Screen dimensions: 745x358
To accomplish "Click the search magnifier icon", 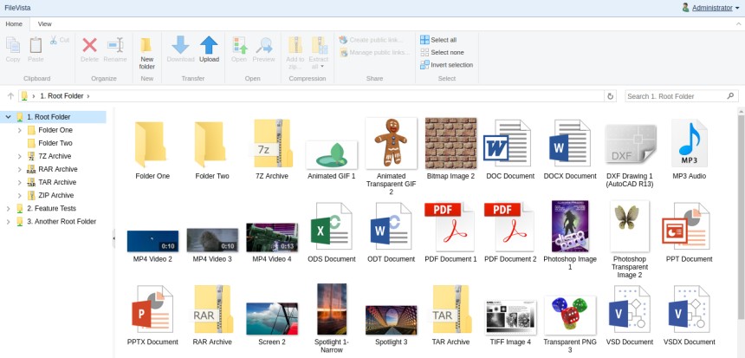I will point(730,96).
